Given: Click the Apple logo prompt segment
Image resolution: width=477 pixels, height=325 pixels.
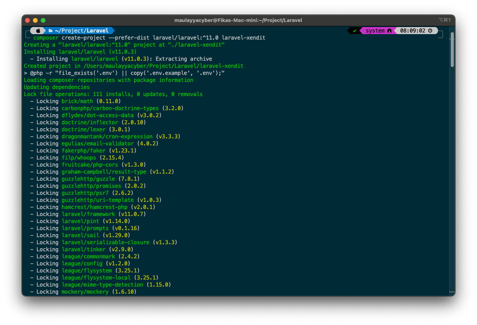Looking at the screenshot, I should pyautogui.click(x=38, y=31).
